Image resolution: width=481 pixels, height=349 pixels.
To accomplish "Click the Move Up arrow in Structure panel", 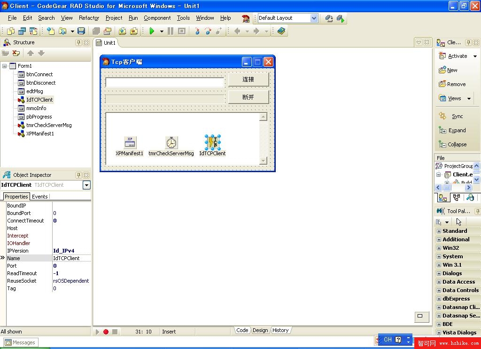I will [31, 53].
